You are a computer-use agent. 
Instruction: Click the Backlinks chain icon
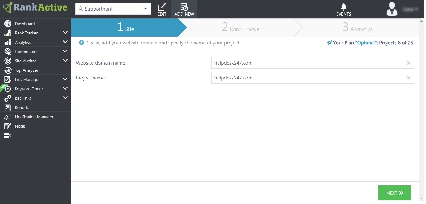pyautogui.click(x=8, y=98)
